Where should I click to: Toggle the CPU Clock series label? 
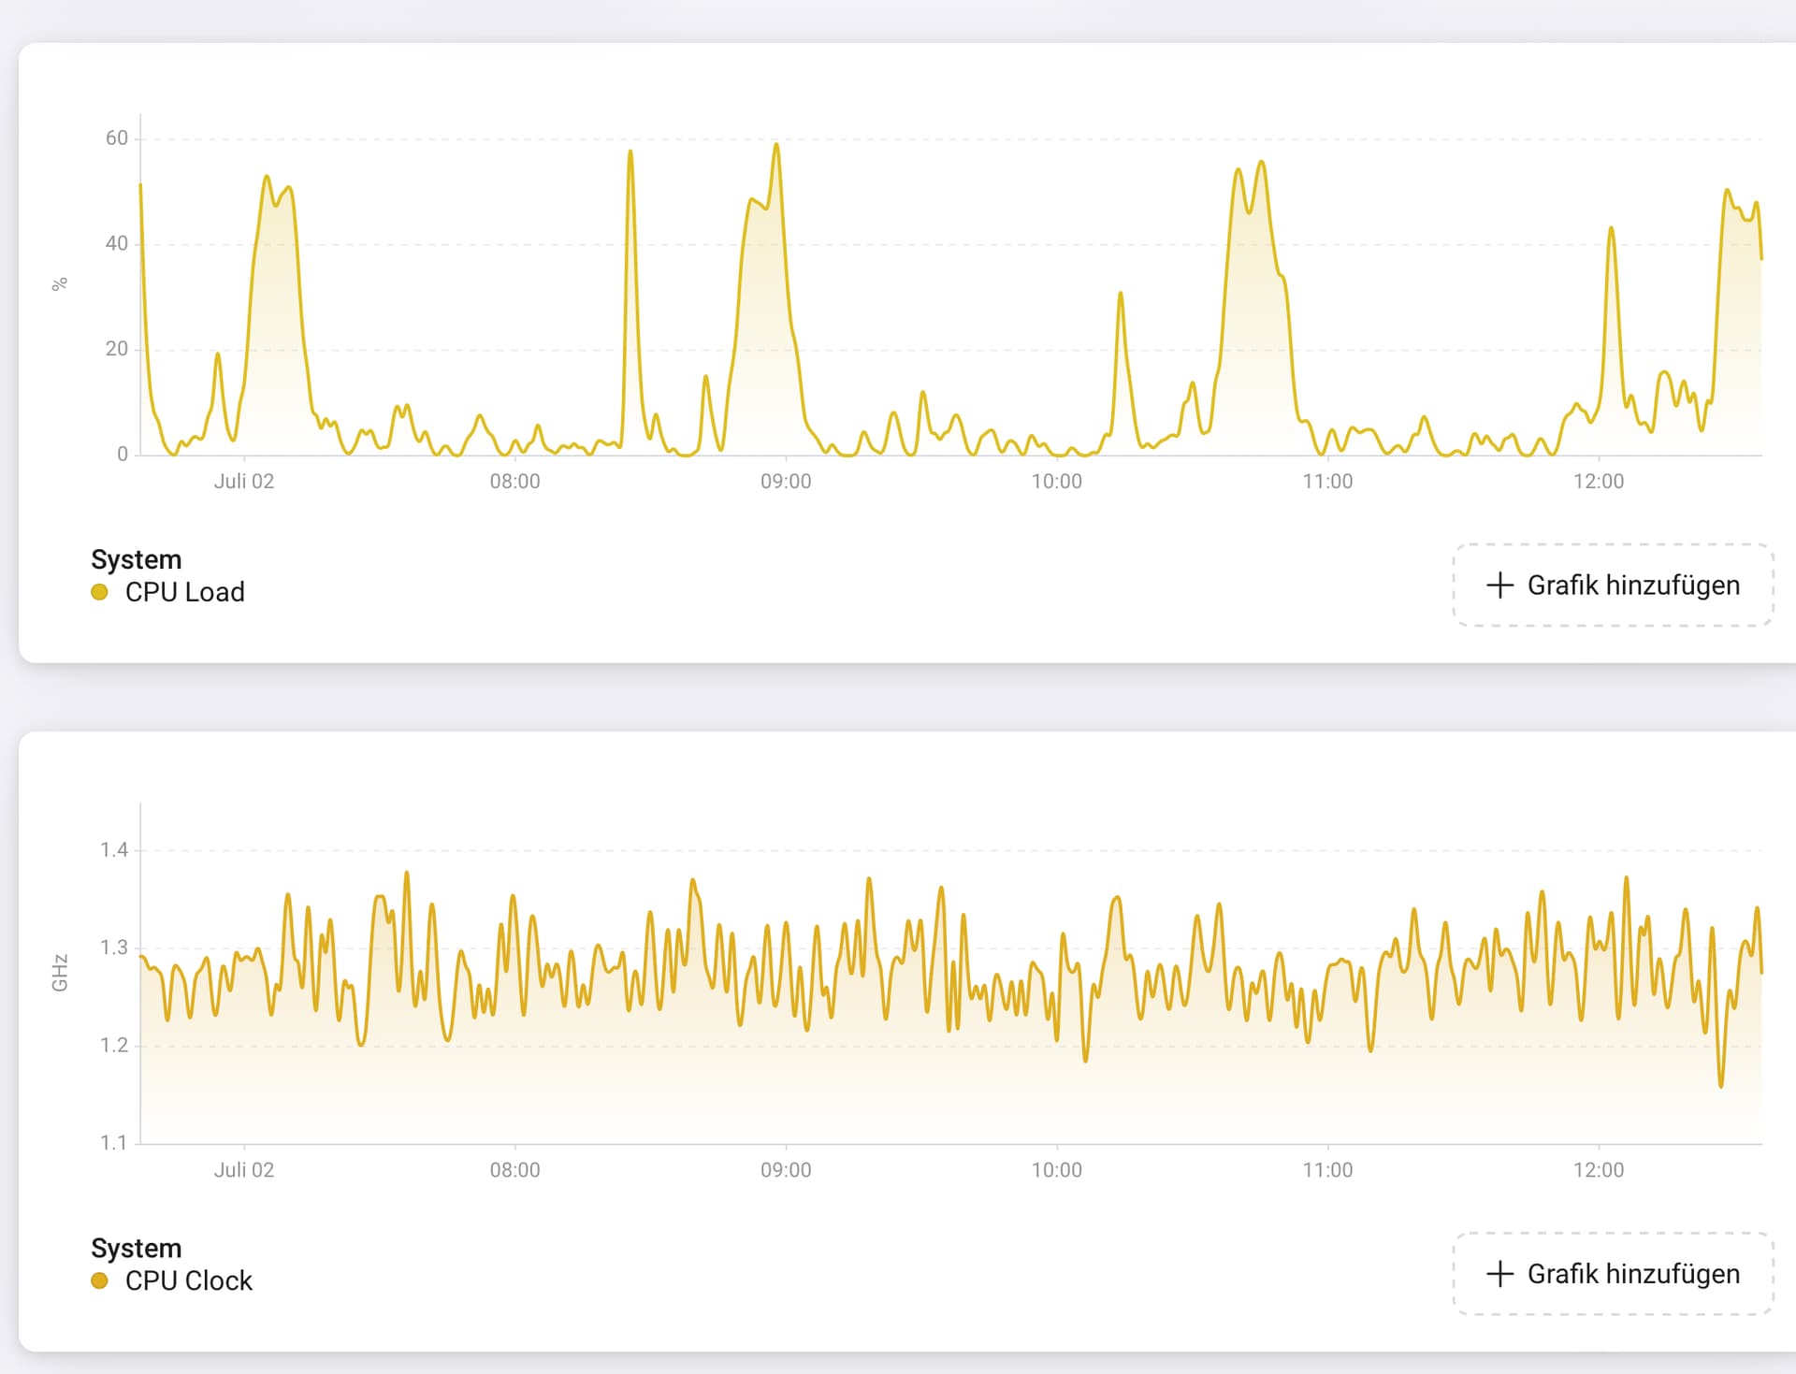[188, 1280]
